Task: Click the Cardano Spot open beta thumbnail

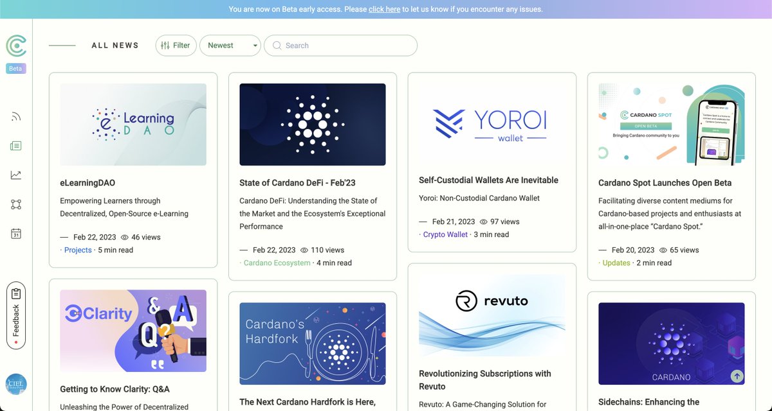Action: [672, 125]
